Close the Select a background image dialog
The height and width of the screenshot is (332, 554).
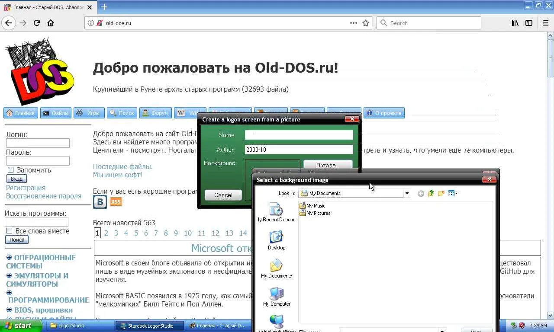(x=489, y=179)
